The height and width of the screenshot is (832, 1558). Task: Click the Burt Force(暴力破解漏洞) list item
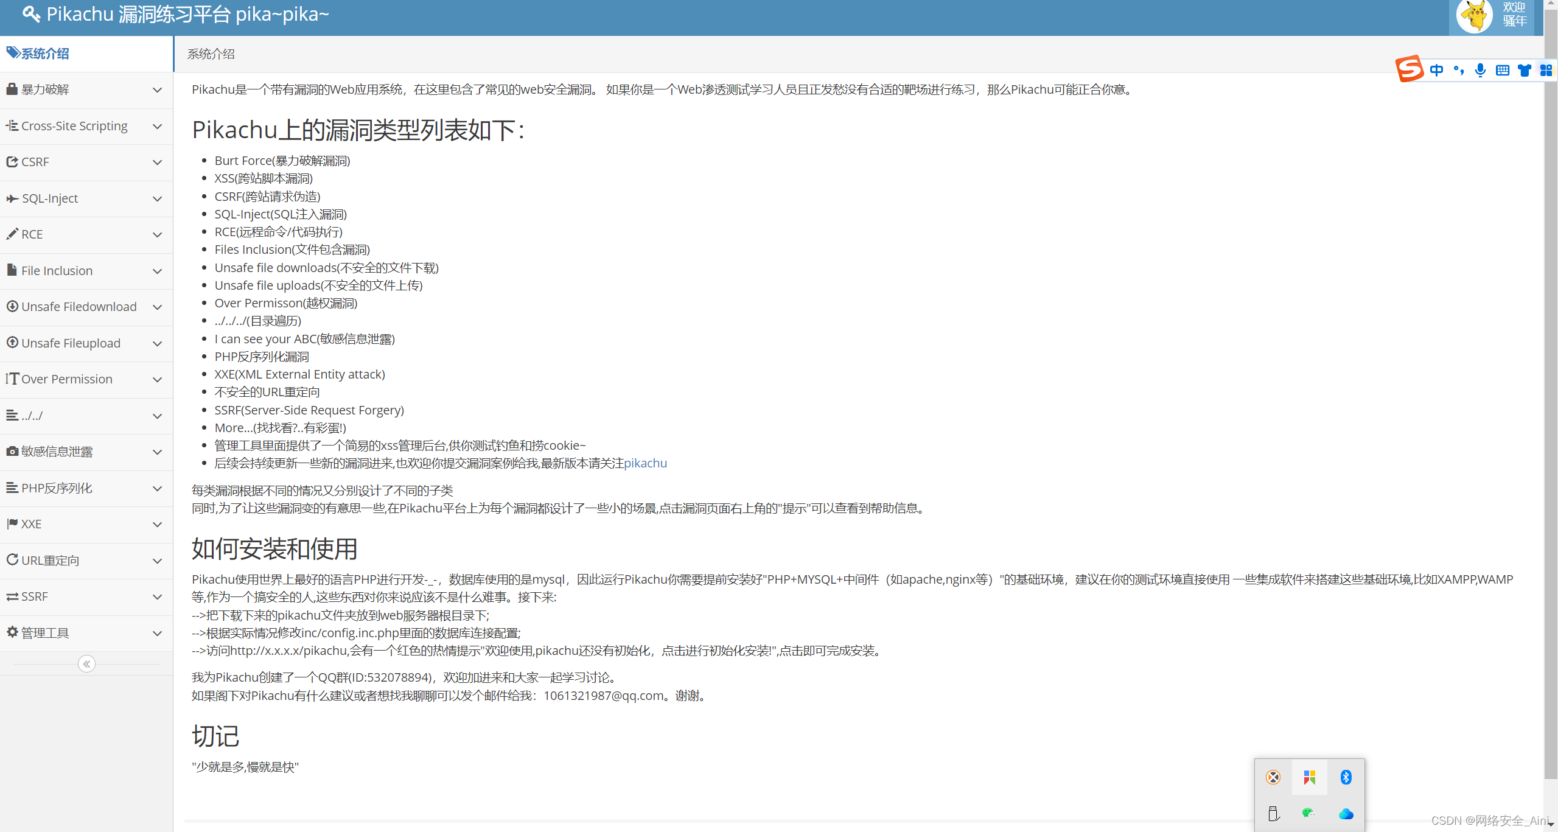click(x=282, y=161)
